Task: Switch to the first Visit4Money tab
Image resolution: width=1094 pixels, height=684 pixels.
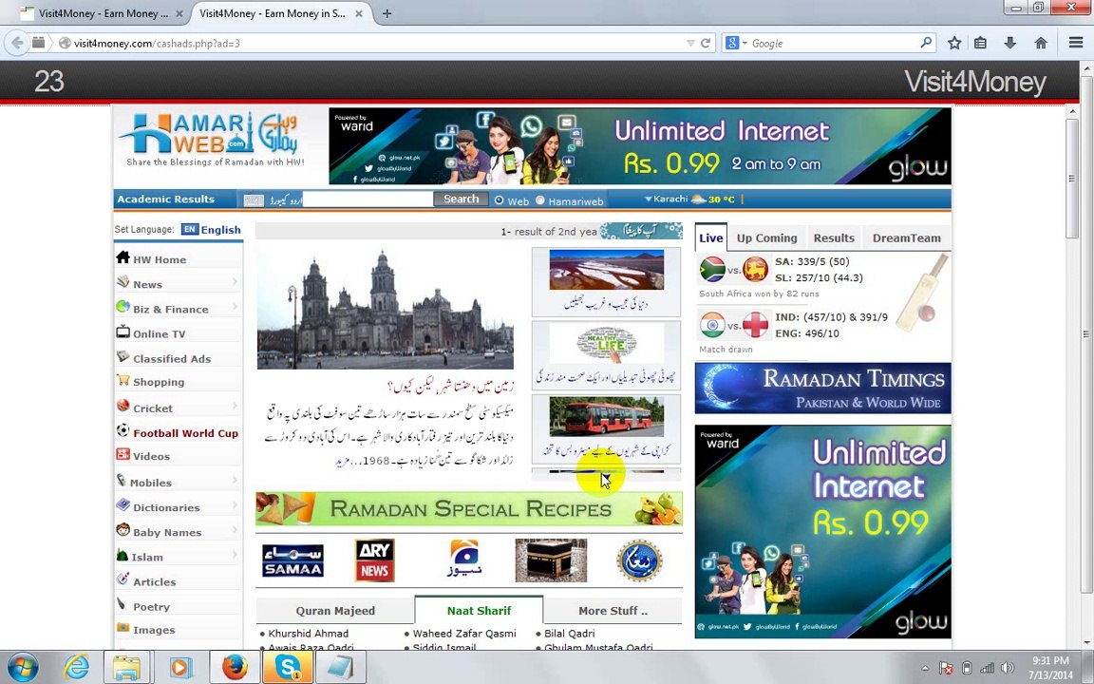Action: tap(103, 13)
